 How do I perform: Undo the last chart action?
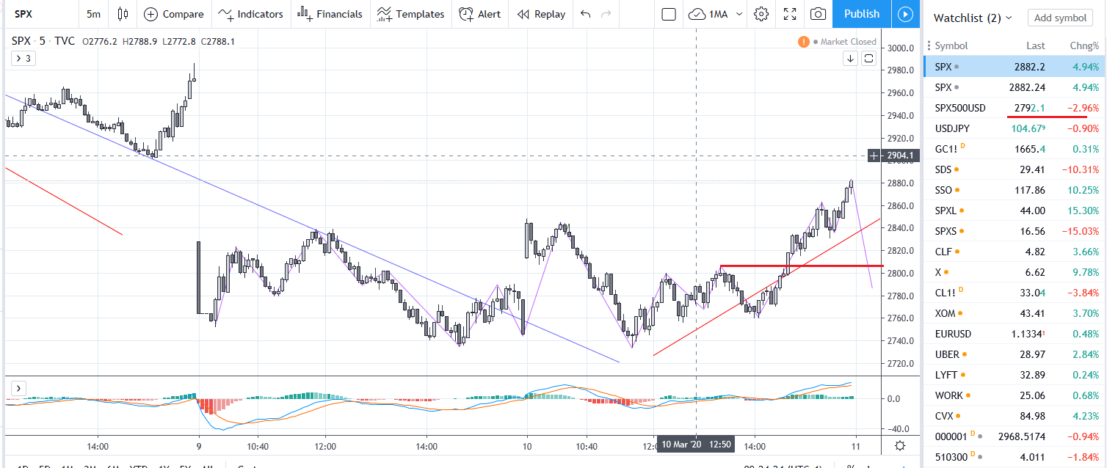click(585, 14)
